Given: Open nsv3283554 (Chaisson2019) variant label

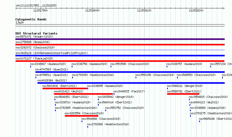Looking at the screenshot, I should (84, 113).
